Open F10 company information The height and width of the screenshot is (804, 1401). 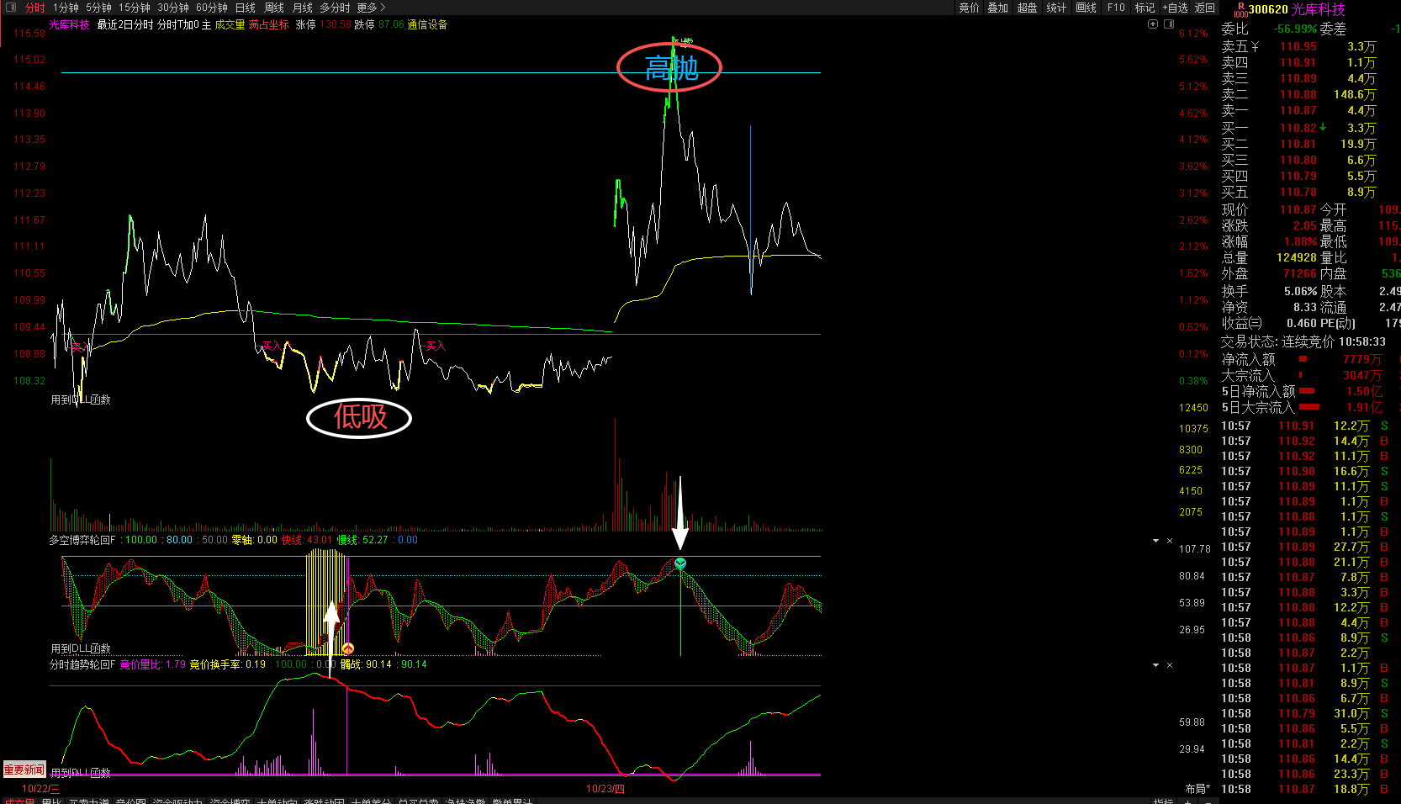(x=1116, y=8)
